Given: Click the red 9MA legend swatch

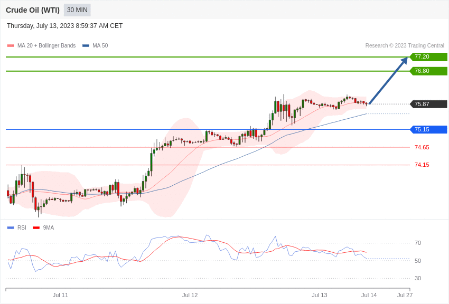Looking at the screenshot, I should click(x=36, y=228).
